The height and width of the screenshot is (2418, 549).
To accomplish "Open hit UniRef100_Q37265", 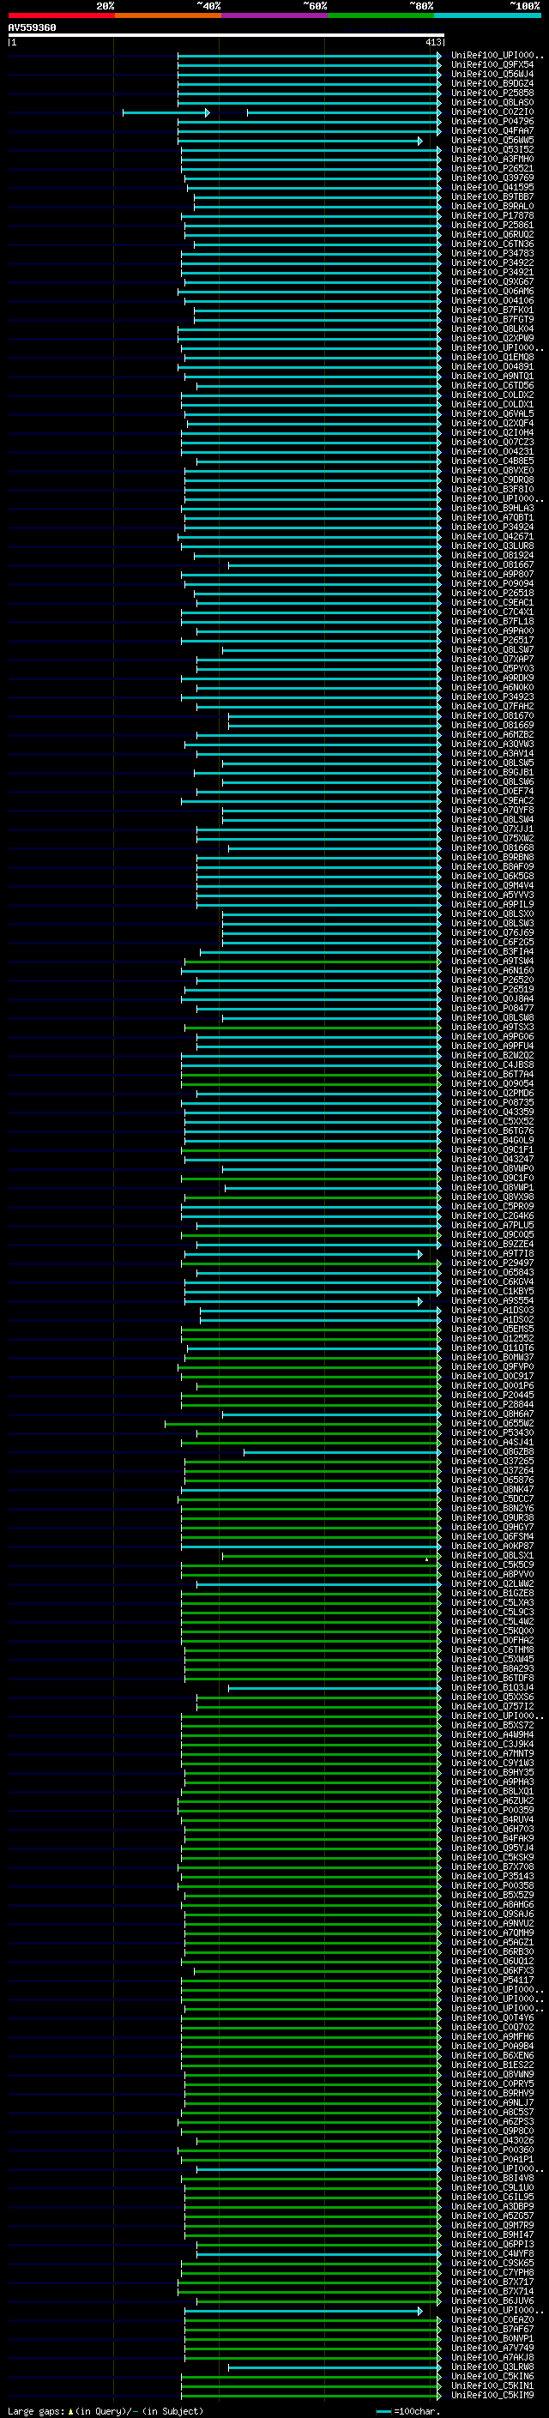I will (x=492, y=1462).
